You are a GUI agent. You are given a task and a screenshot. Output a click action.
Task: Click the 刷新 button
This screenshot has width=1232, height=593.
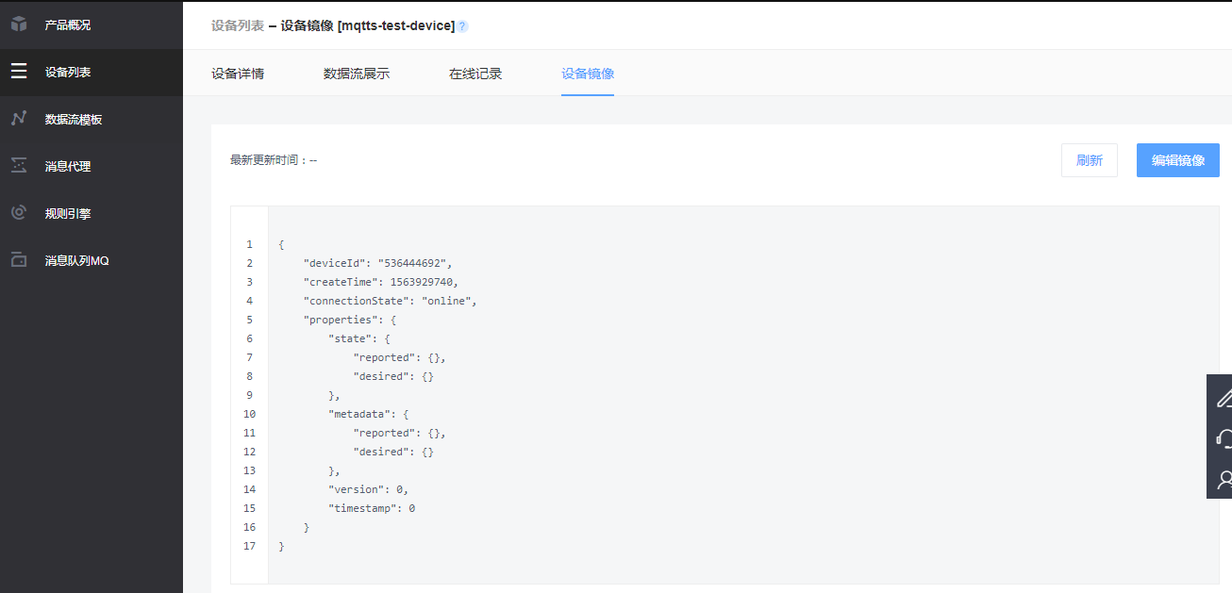pyautogui.click(x=1090, y=160)
